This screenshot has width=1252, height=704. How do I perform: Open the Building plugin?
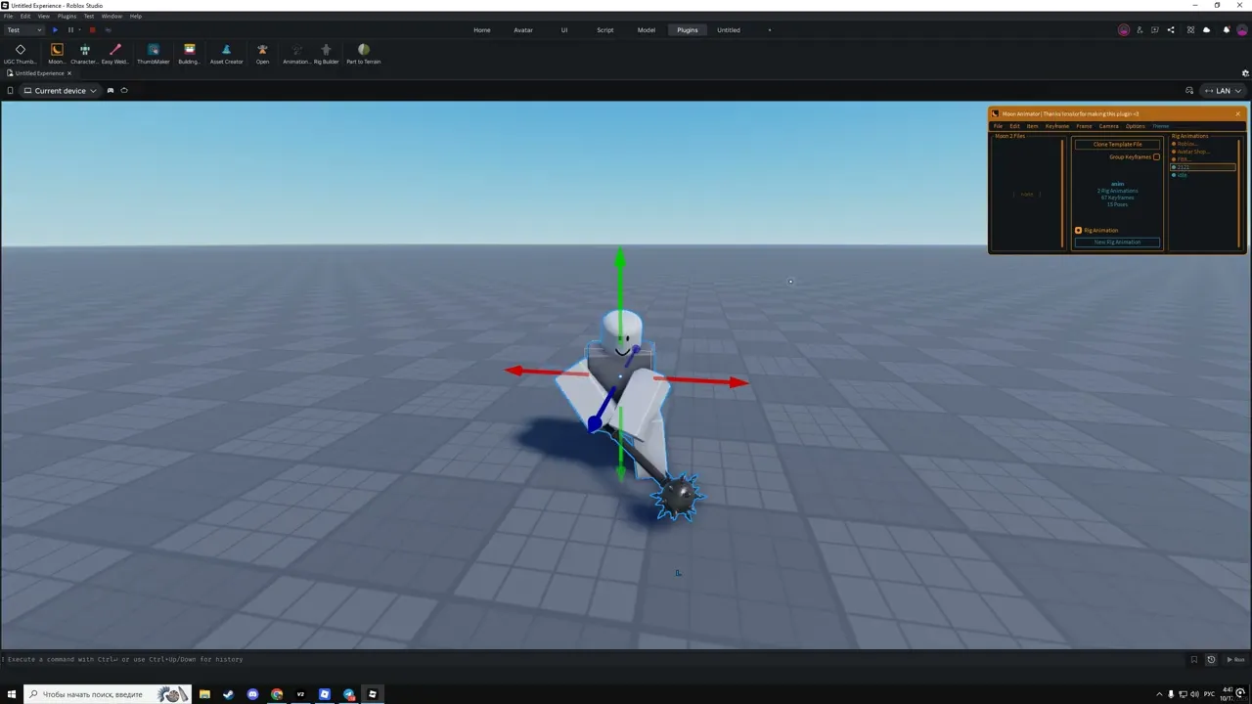189,53
